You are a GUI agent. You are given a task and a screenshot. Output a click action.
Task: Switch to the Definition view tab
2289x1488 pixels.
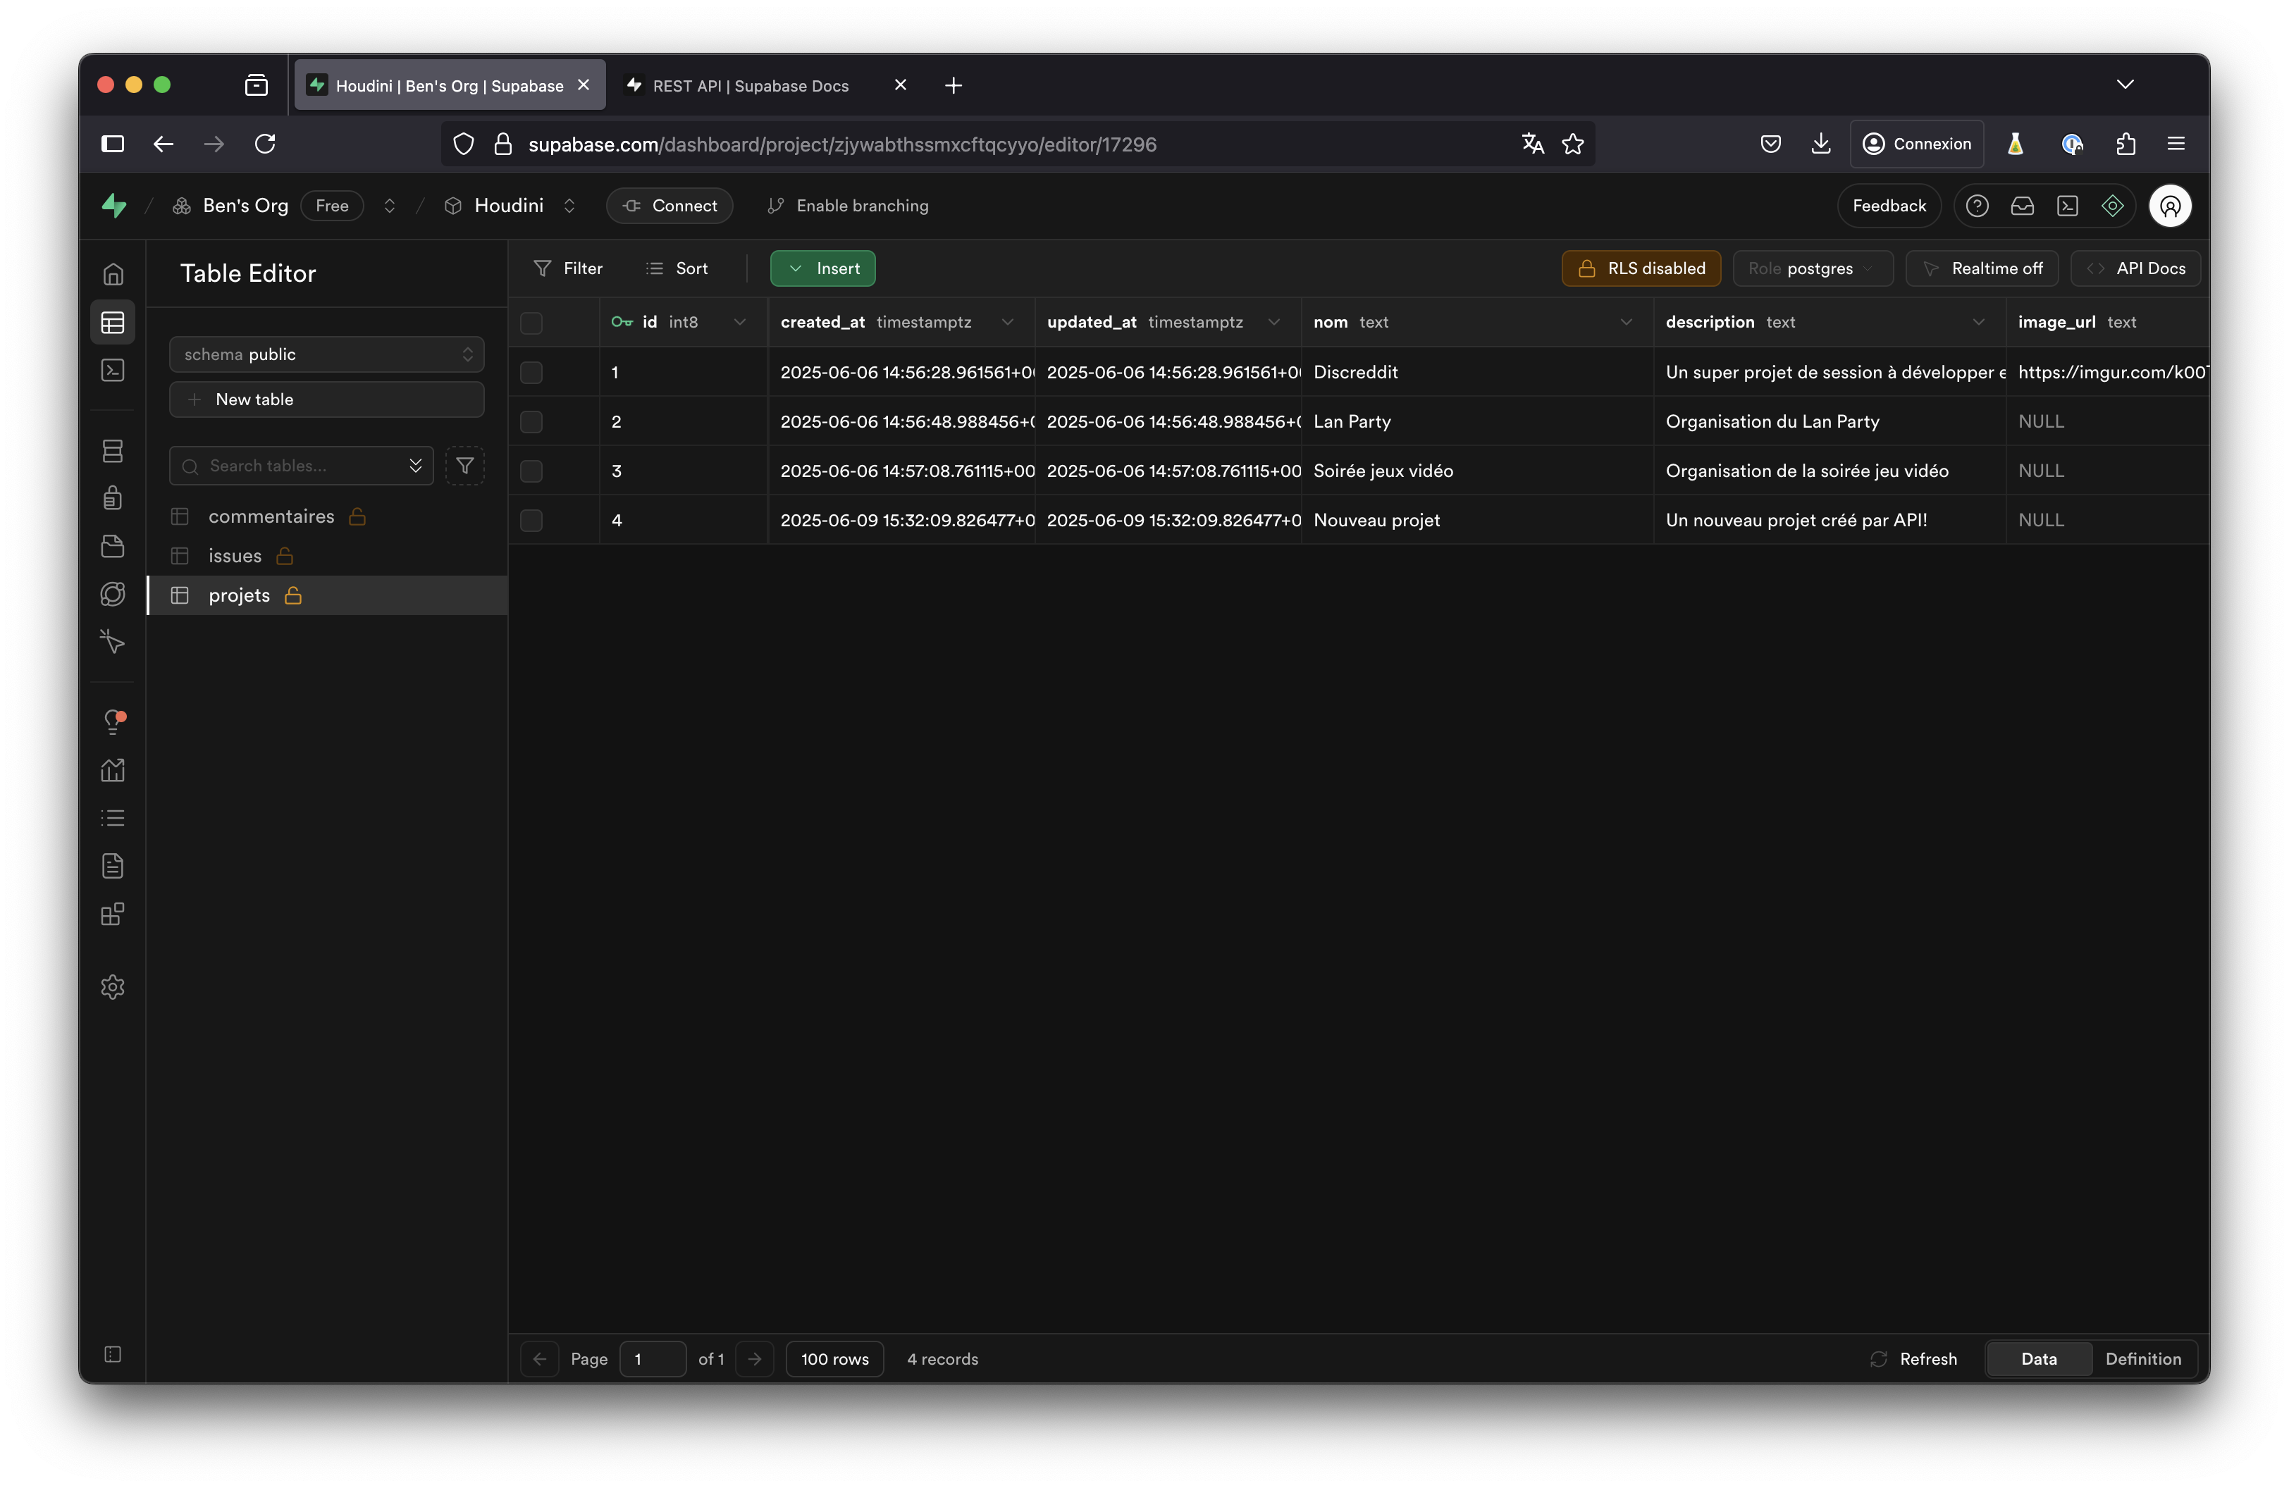pyautogui.click(x=2144, y=1359)
